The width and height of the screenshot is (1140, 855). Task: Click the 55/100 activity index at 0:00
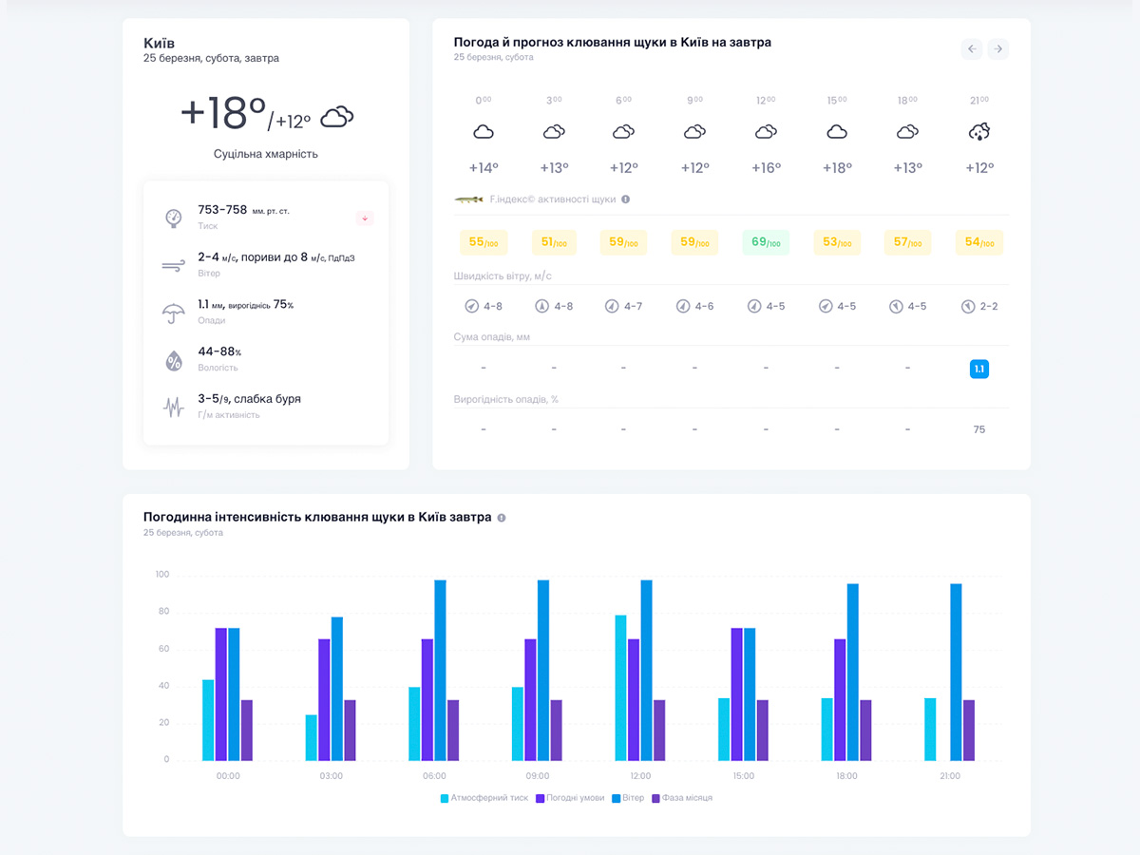coord(484,242)
